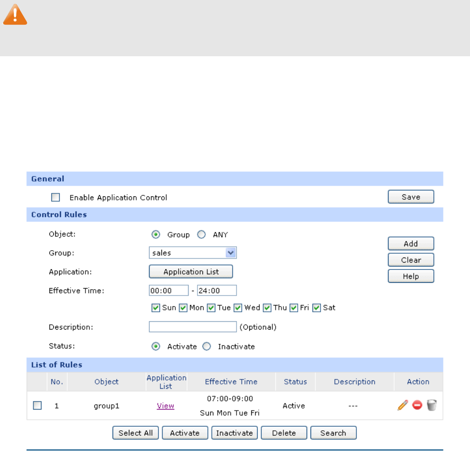The image size is (470, 452).
Task: Click the start time field showing 00:00
Action: 168,290
